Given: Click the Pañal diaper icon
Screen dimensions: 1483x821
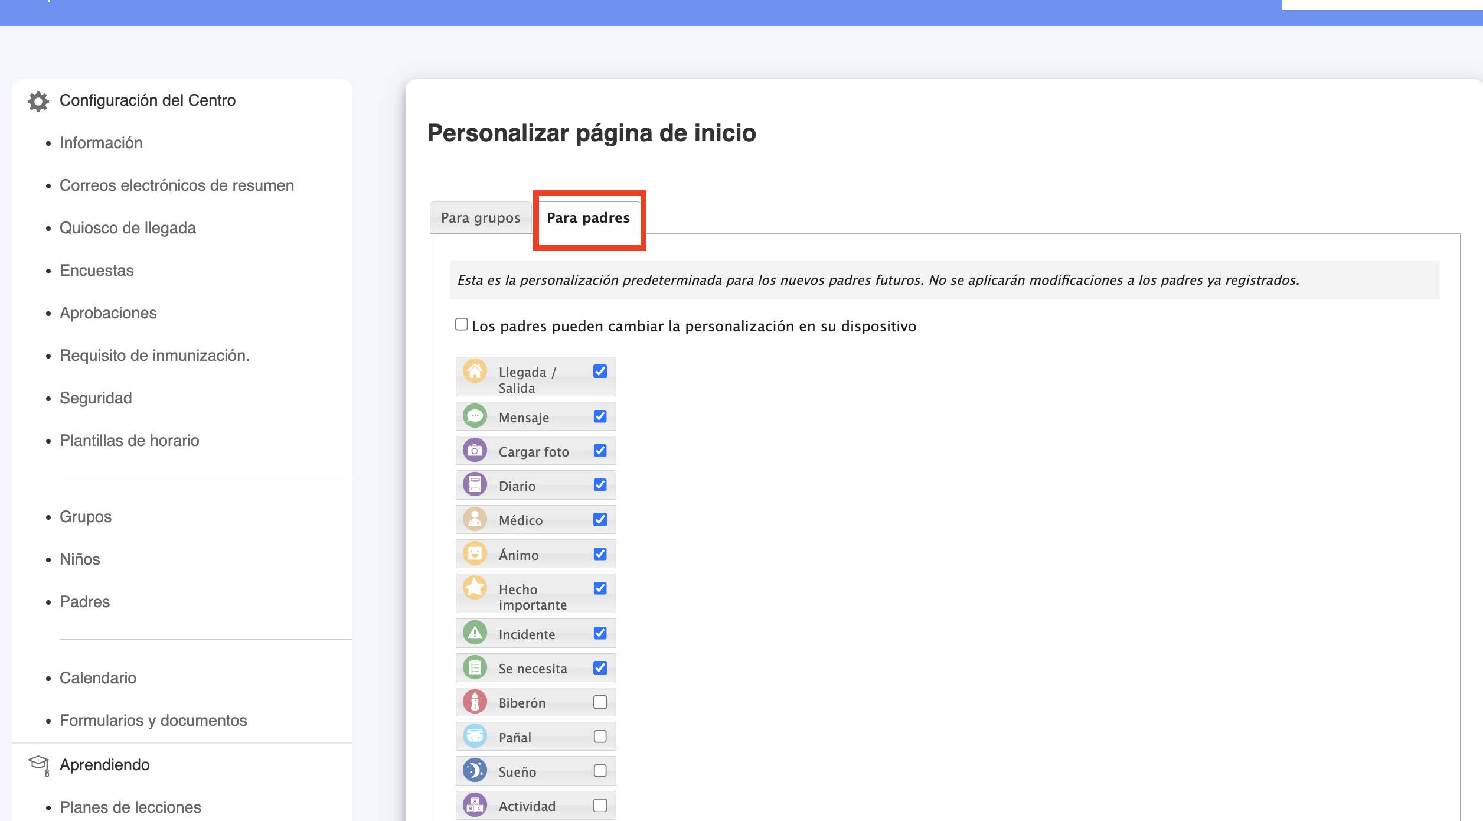Looking at the screenshot, I should [x=475, y=736].
